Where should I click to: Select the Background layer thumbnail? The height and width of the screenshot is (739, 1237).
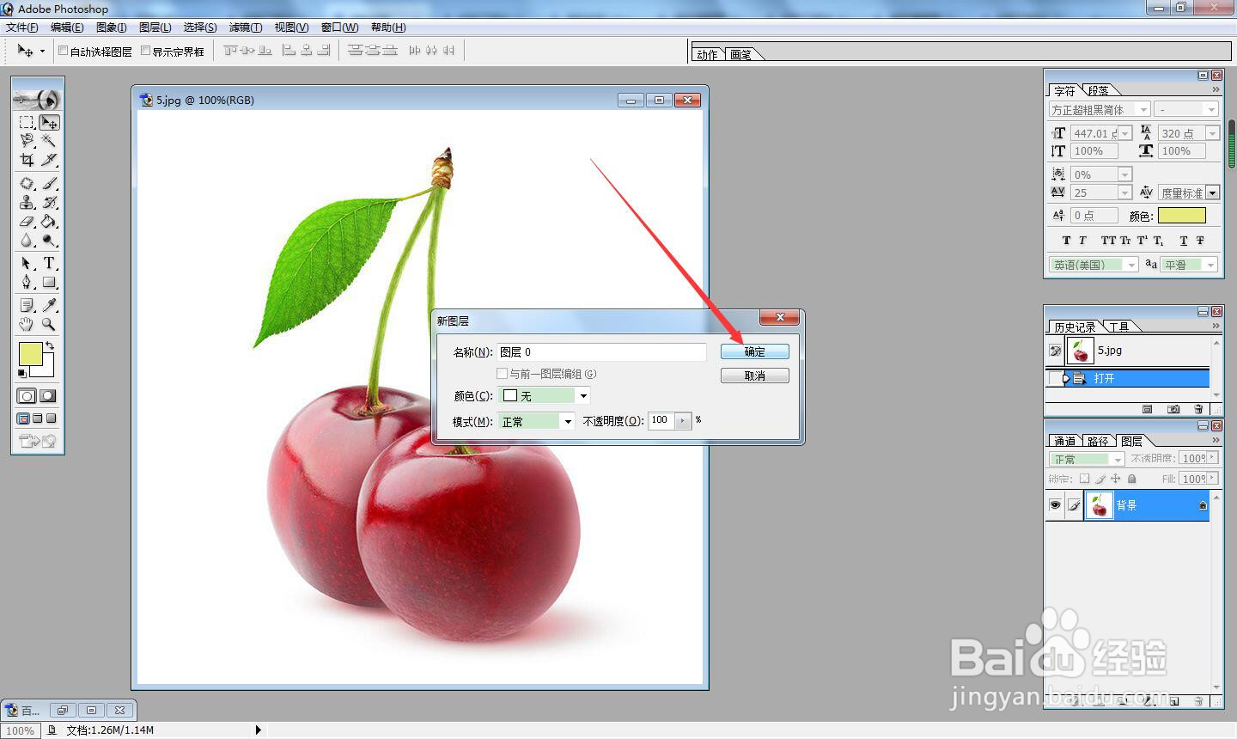coord(1100,505)
